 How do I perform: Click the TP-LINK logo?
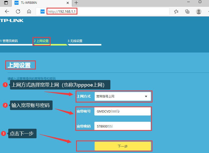point(12,20)
